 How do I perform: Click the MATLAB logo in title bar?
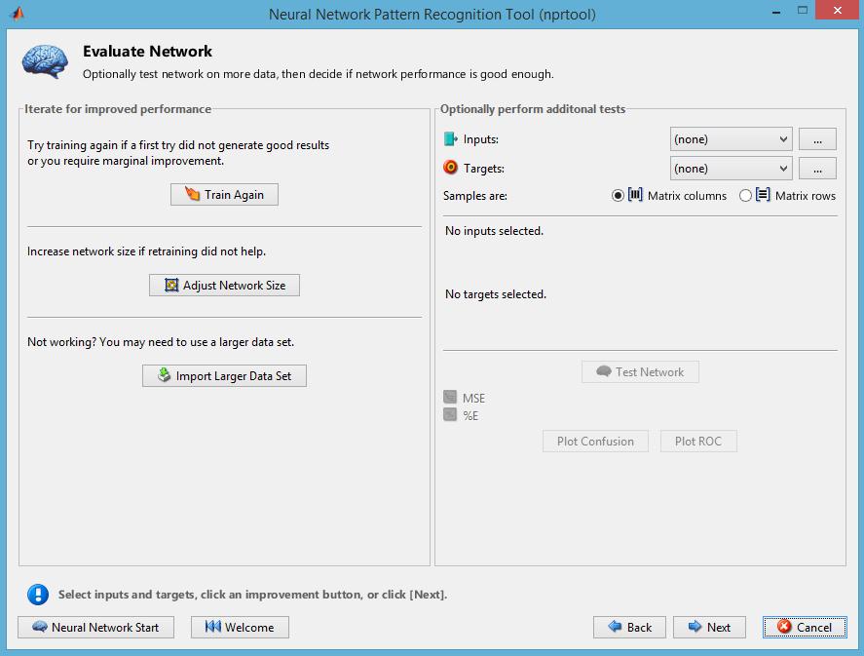click(x=18, y=14)
